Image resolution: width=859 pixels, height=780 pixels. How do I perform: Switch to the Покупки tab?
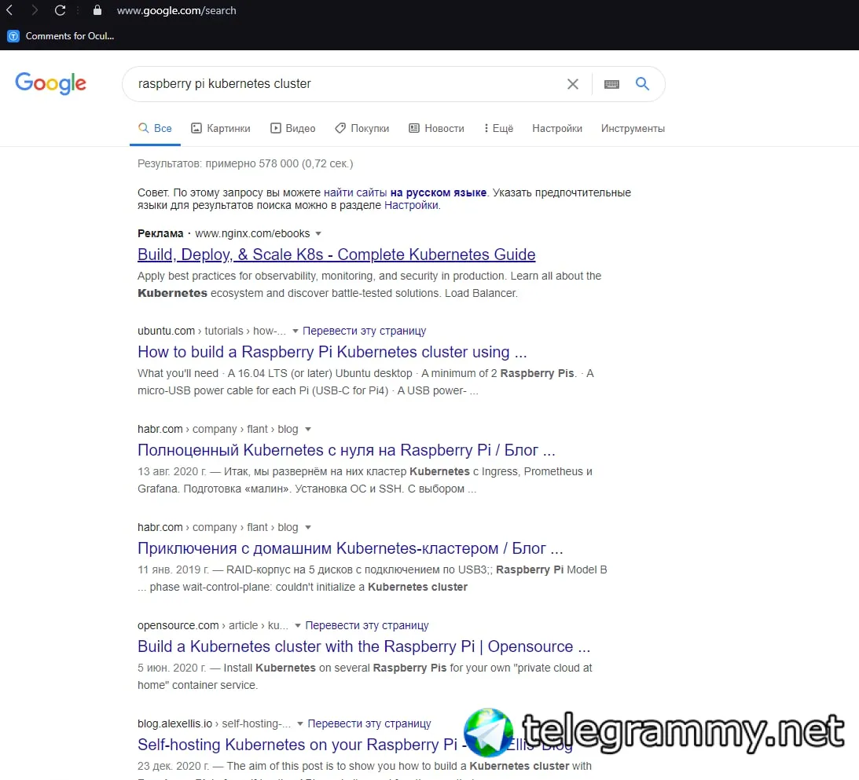[362, 129]
